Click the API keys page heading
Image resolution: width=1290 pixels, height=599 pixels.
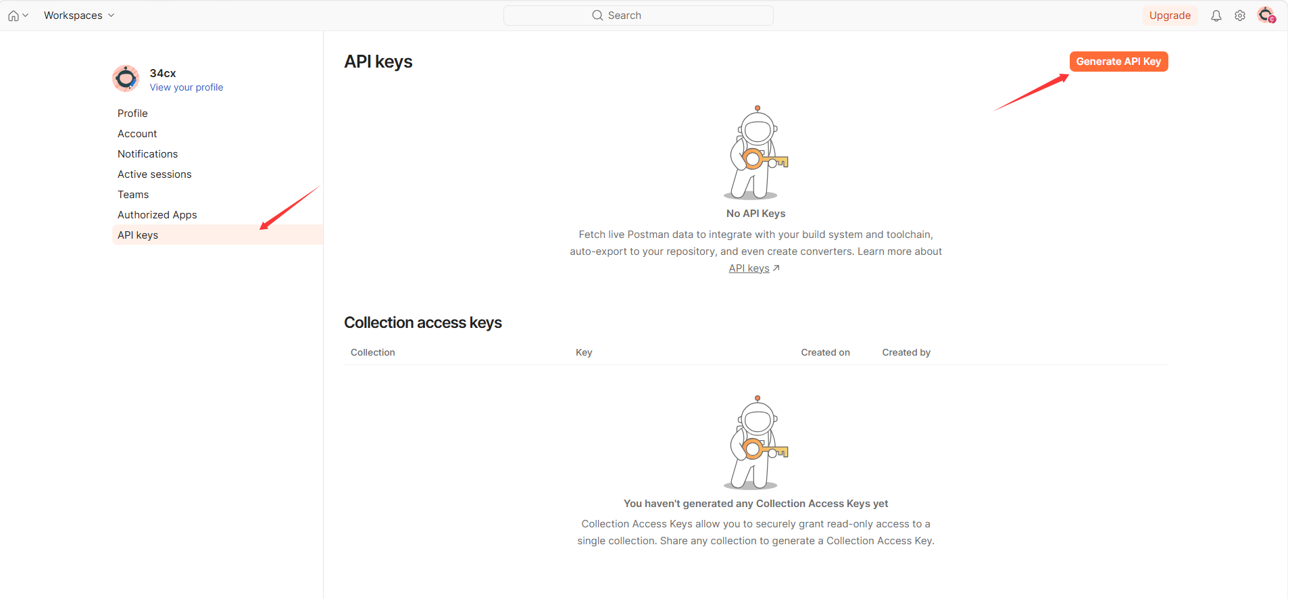click(378, 62)
